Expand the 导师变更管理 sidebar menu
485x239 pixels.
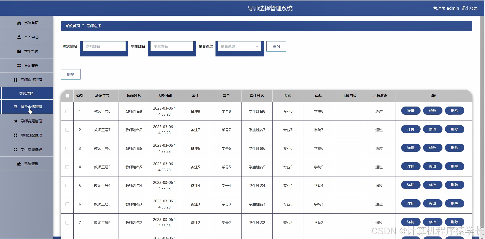tap(26, 121)
